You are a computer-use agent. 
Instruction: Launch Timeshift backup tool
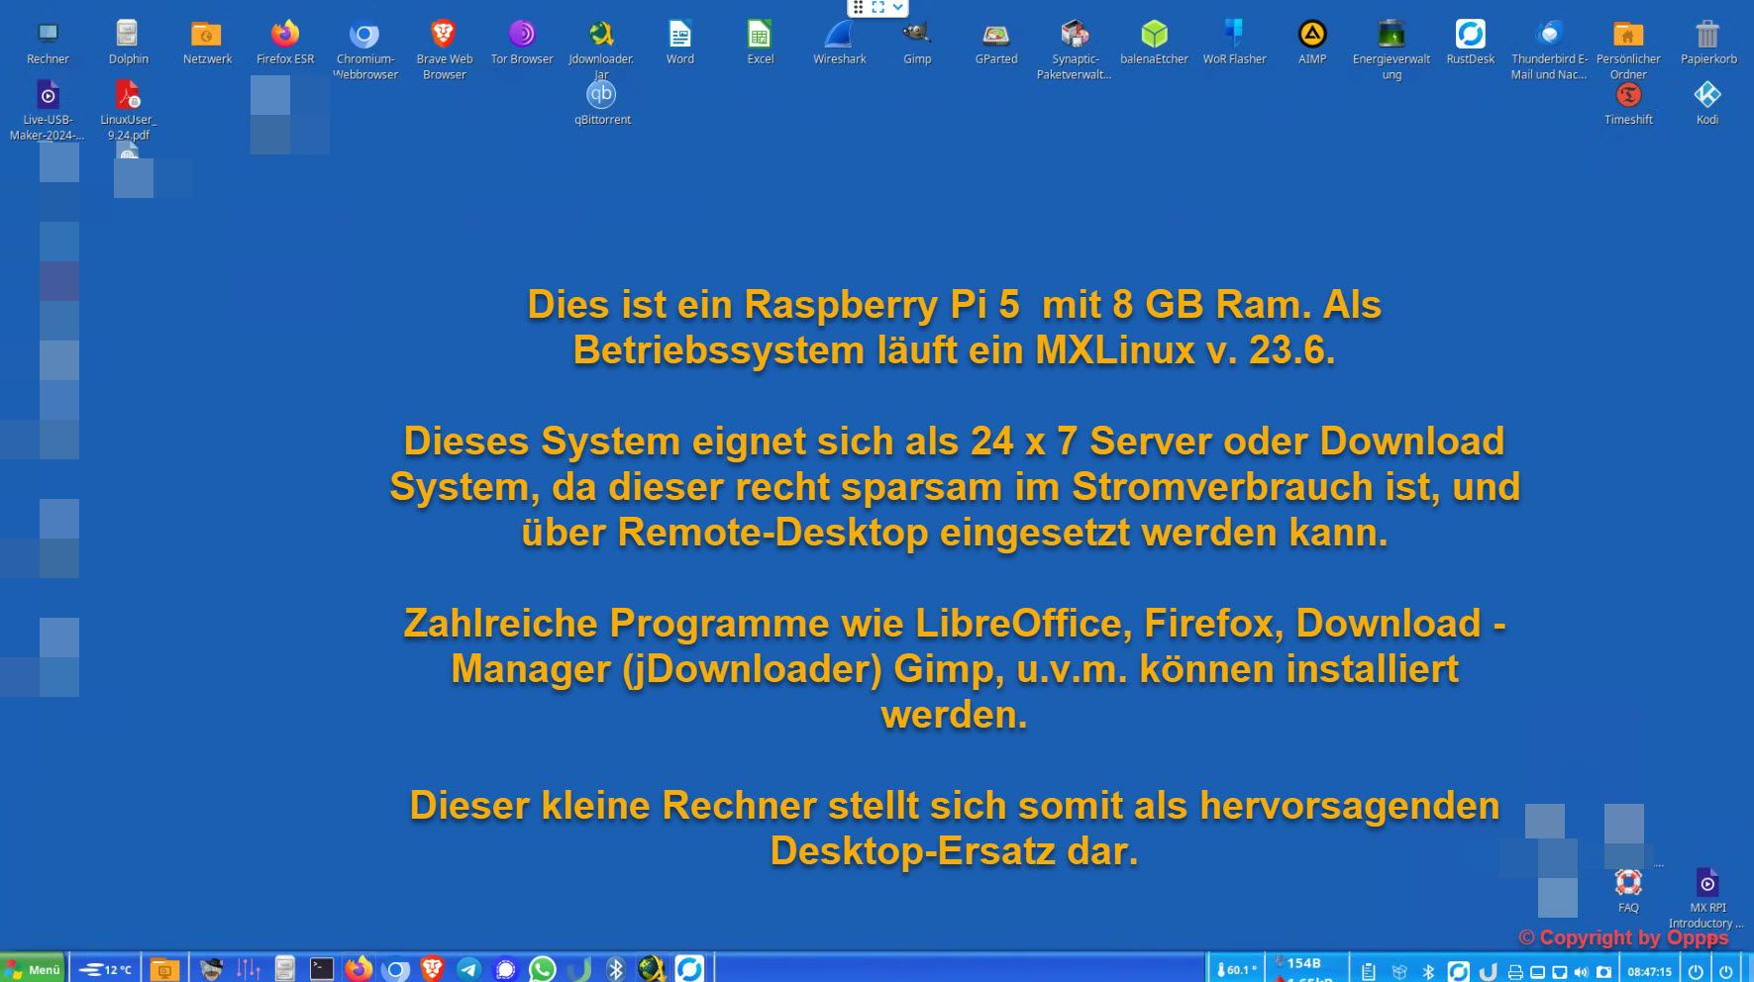pyautogui.click(x=1627, y=95)
